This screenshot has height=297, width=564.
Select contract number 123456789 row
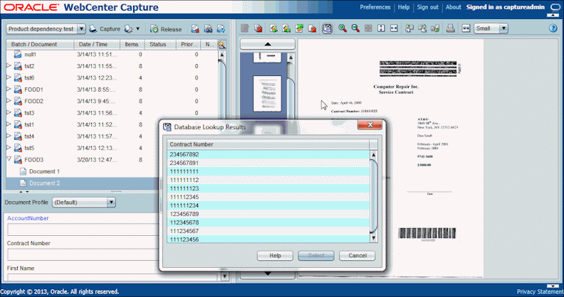click(268, 214)
